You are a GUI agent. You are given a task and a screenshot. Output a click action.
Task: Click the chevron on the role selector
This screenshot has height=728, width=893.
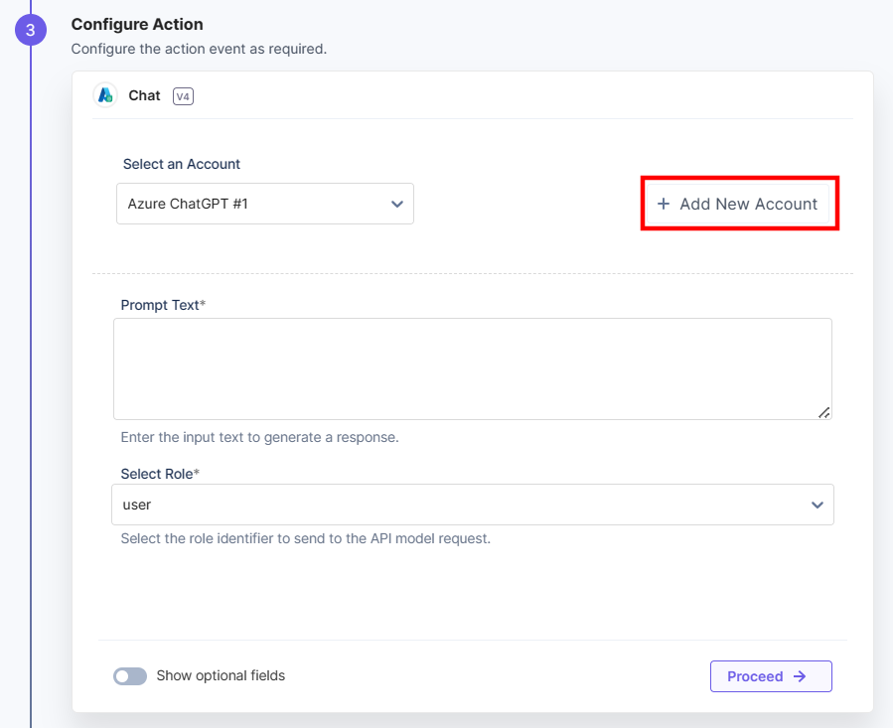pos(818,505)
